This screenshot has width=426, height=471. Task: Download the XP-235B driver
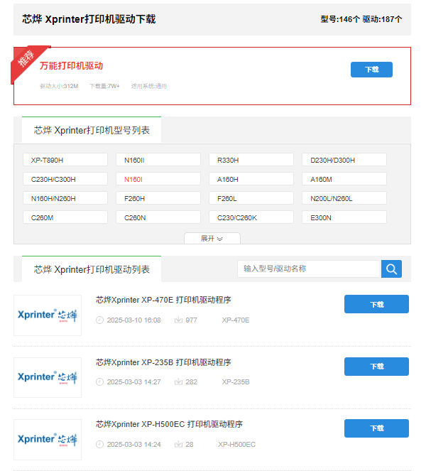(376, 367)
